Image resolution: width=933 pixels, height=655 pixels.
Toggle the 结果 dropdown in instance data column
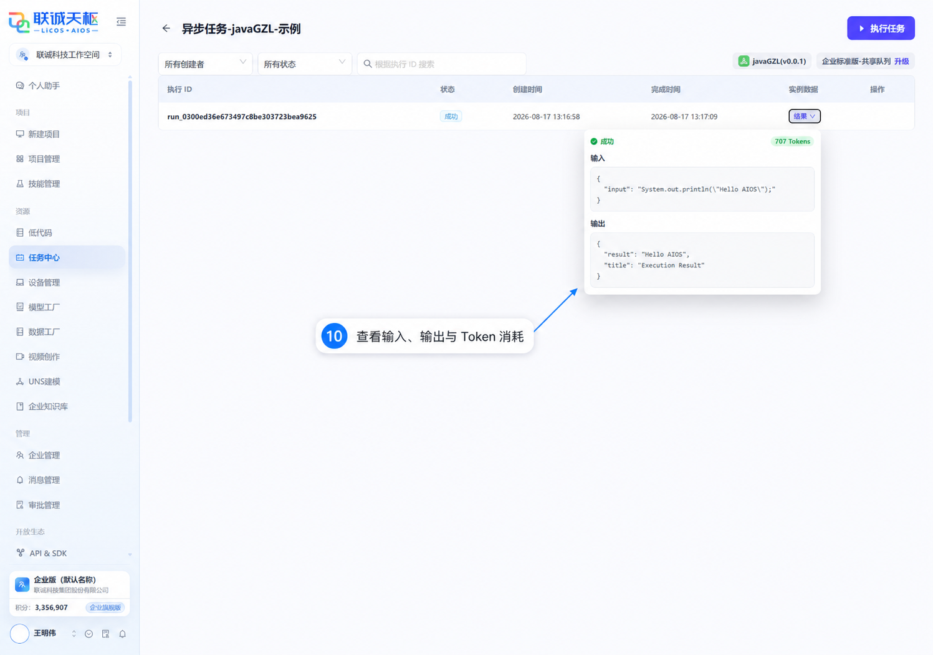[804, 117]
